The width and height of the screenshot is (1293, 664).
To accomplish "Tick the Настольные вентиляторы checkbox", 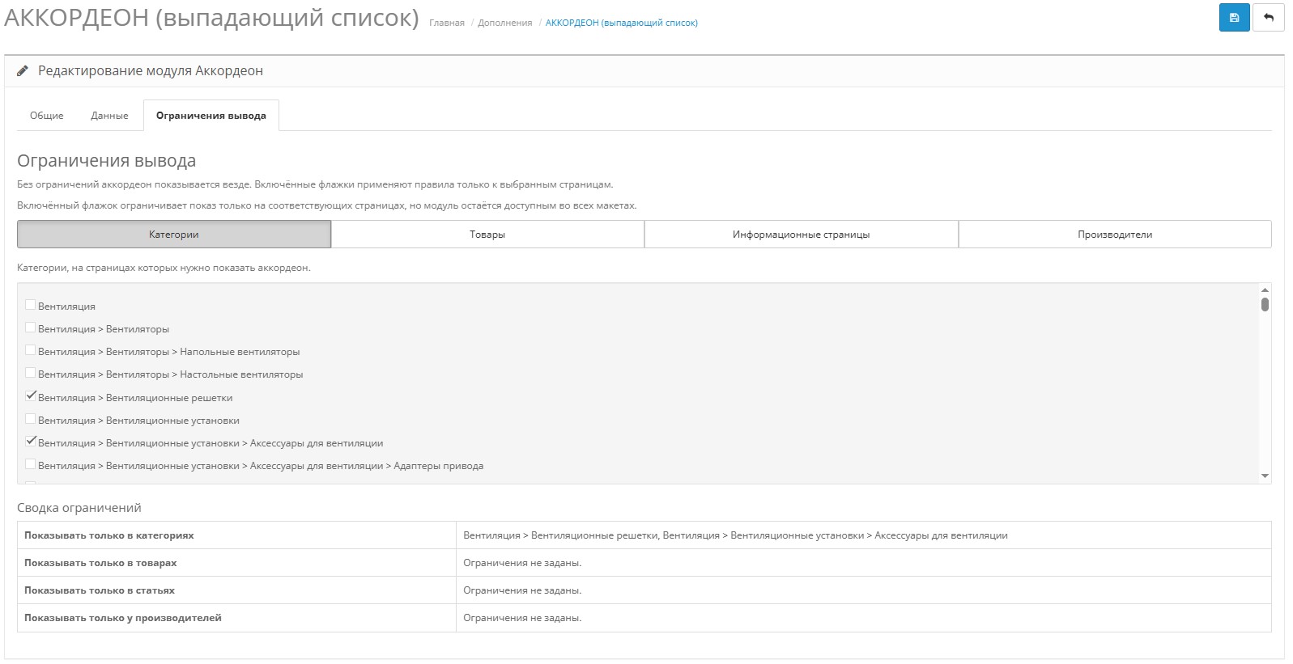I will (x=30, y=373).
